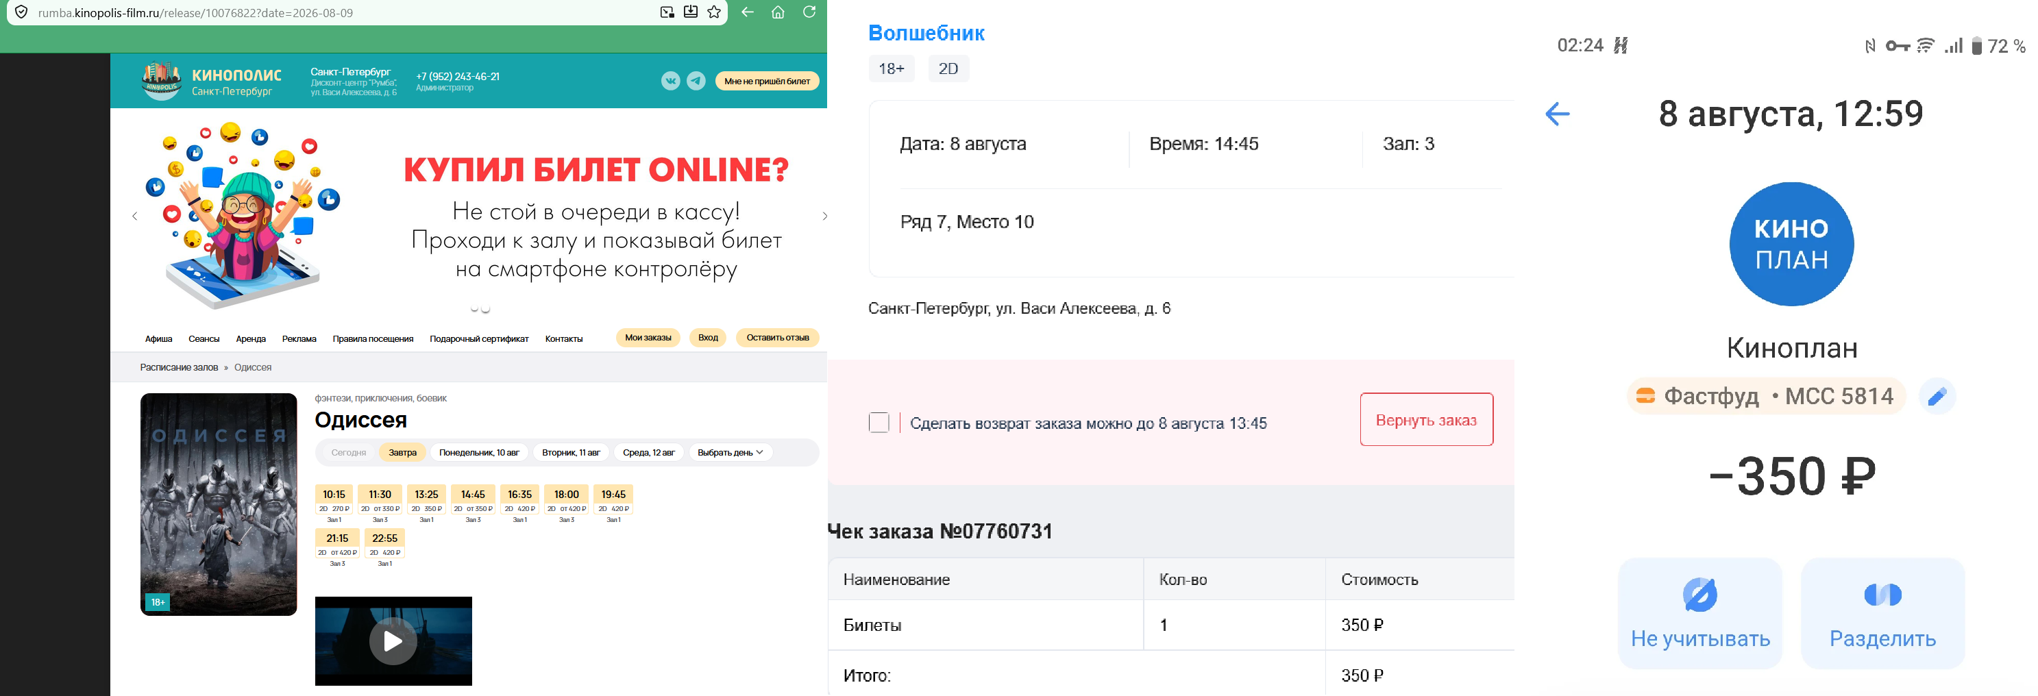
Task: Tick the order return checkbox
Action: coord(879,423)
